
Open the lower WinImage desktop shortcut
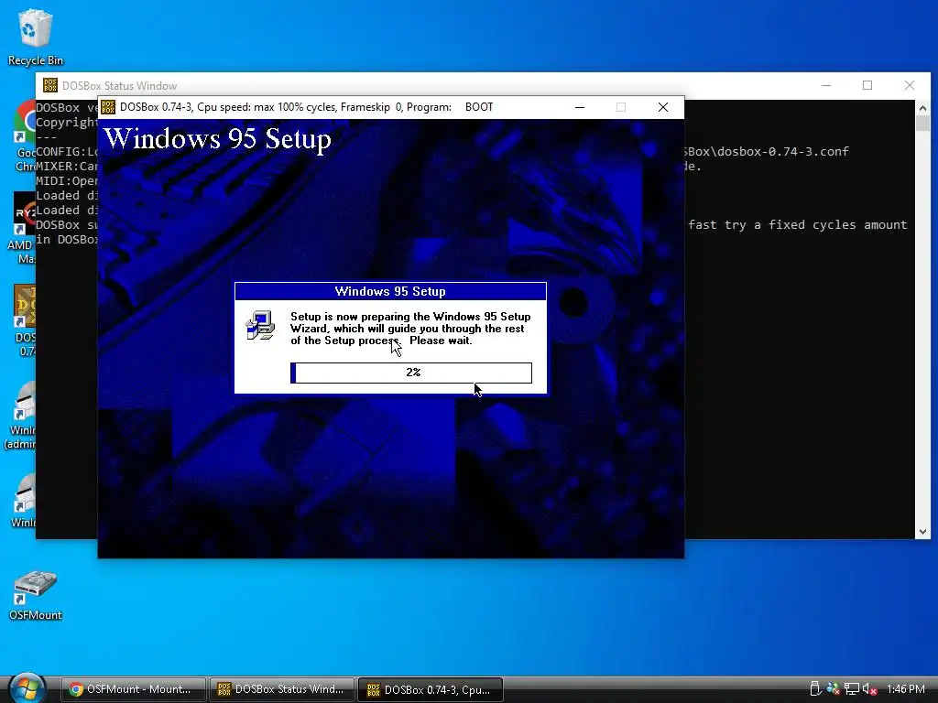(24, 501)
